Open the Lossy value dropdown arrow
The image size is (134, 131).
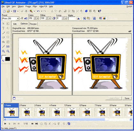[x=66, y=18]
